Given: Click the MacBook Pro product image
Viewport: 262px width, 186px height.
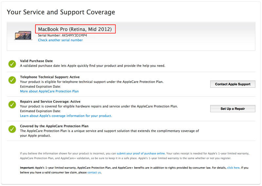Looking at the screenshot, I should pos(23,35).
